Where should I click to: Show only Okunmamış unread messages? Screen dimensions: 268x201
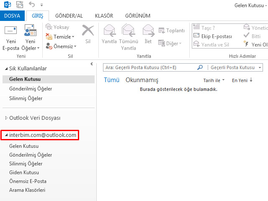pos(142,80)
